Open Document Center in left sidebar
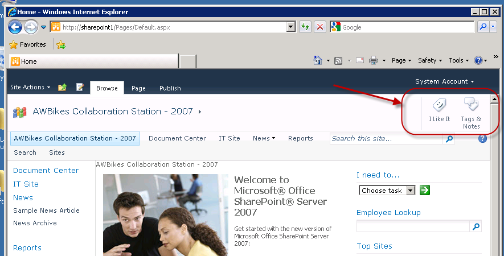 point(46,171)
